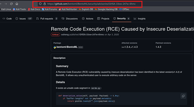The image size is (194, 107).
Task: Open the Pull requests tab
Action: (47, 18)
